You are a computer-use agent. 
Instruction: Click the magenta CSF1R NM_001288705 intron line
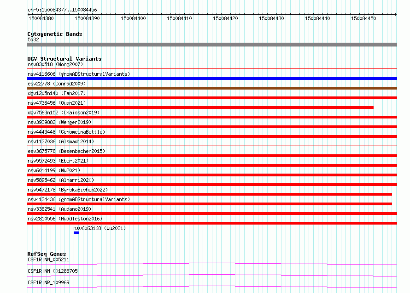click(212, 275)
